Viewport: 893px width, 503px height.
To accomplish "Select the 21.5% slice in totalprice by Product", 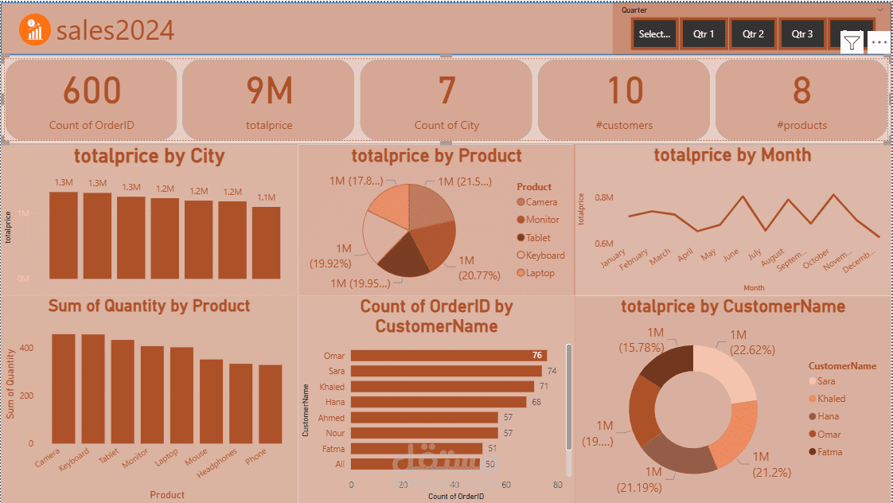I will [x=427, y=206].
